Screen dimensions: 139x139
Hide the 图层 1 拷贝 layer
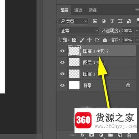pyautogui.click(x=62, y=62)
